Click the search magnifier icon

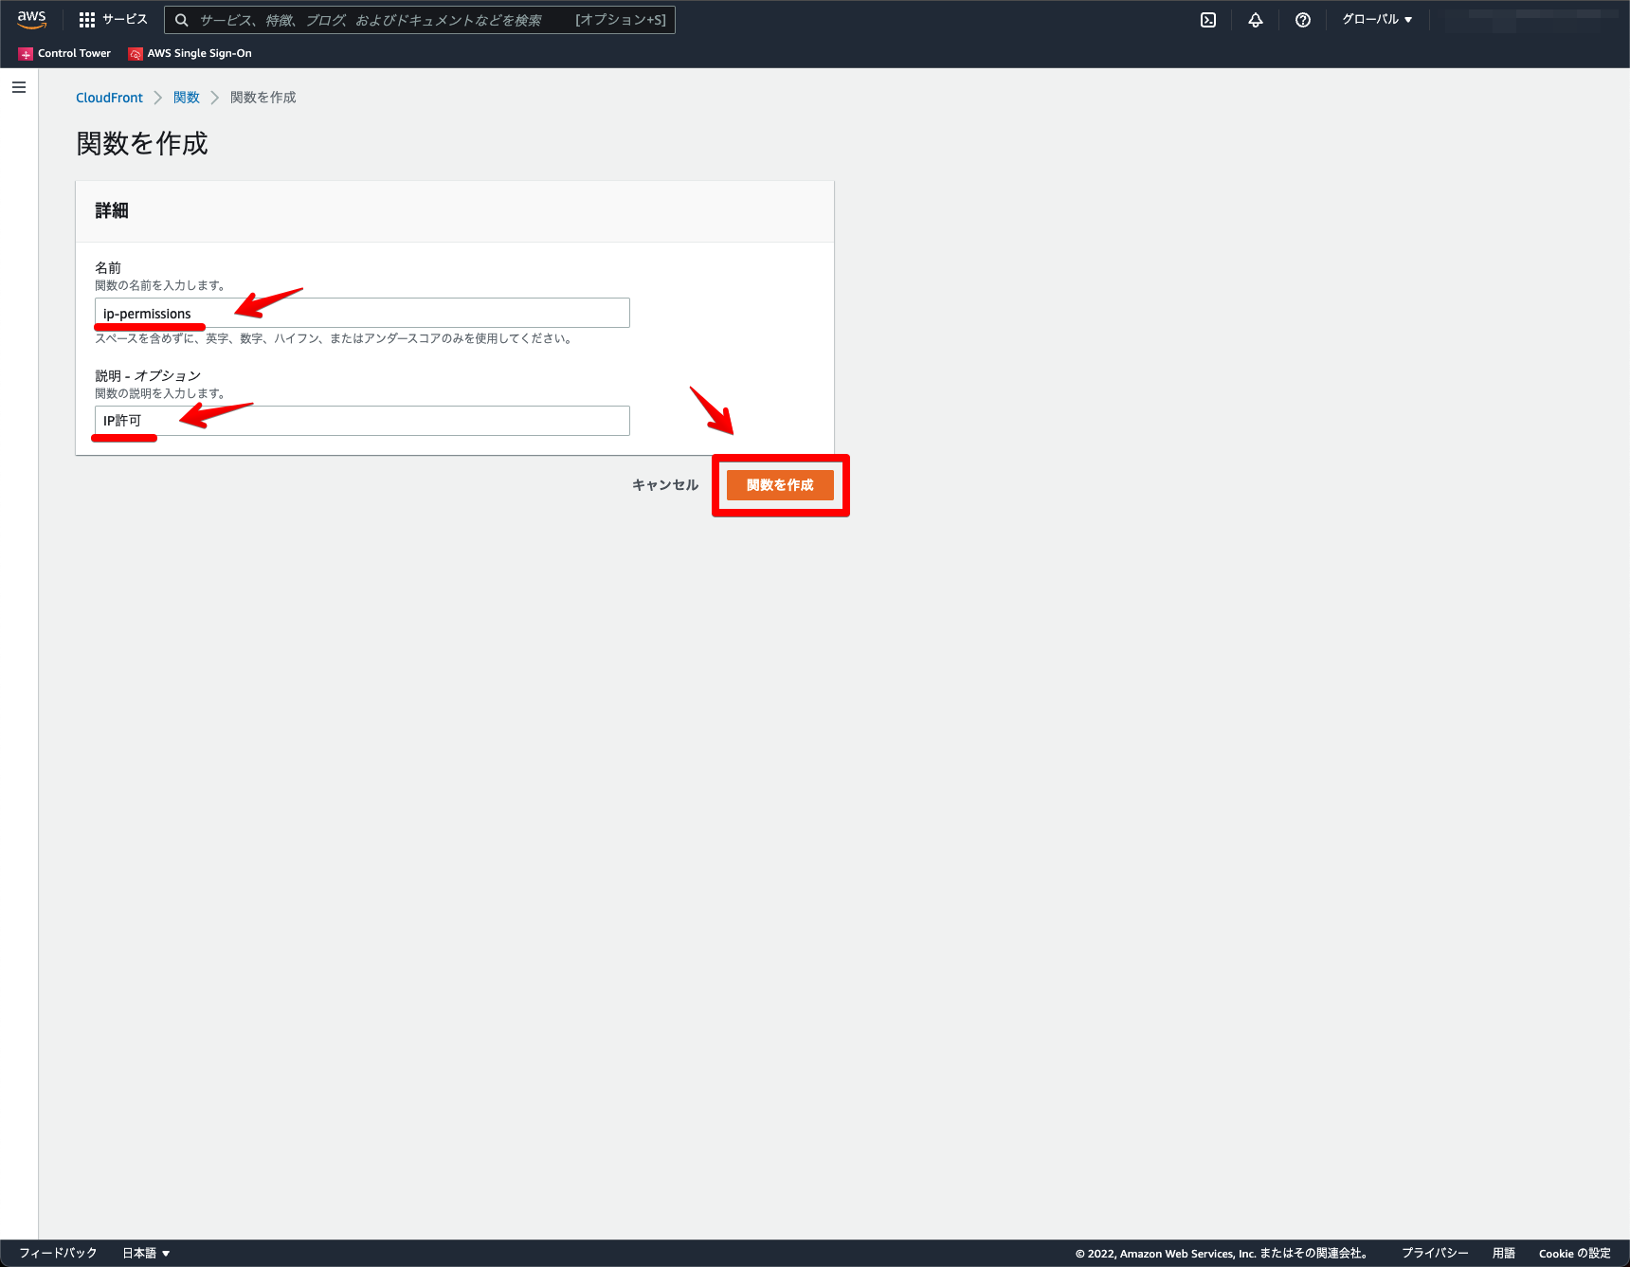tap(182, 20)
